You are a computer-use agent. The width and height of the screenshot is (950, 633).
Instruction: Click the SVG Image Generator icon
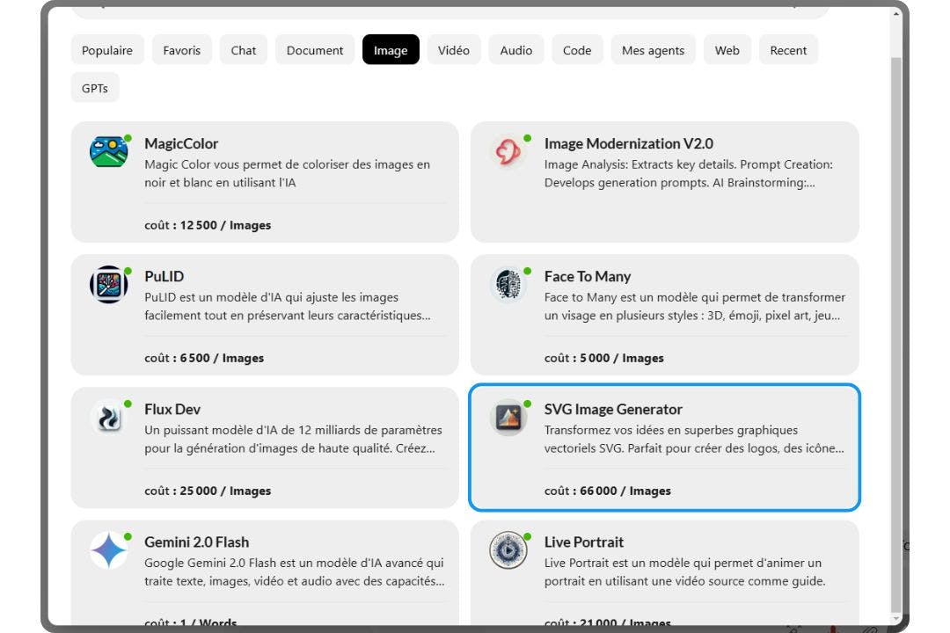coord(507,417)
